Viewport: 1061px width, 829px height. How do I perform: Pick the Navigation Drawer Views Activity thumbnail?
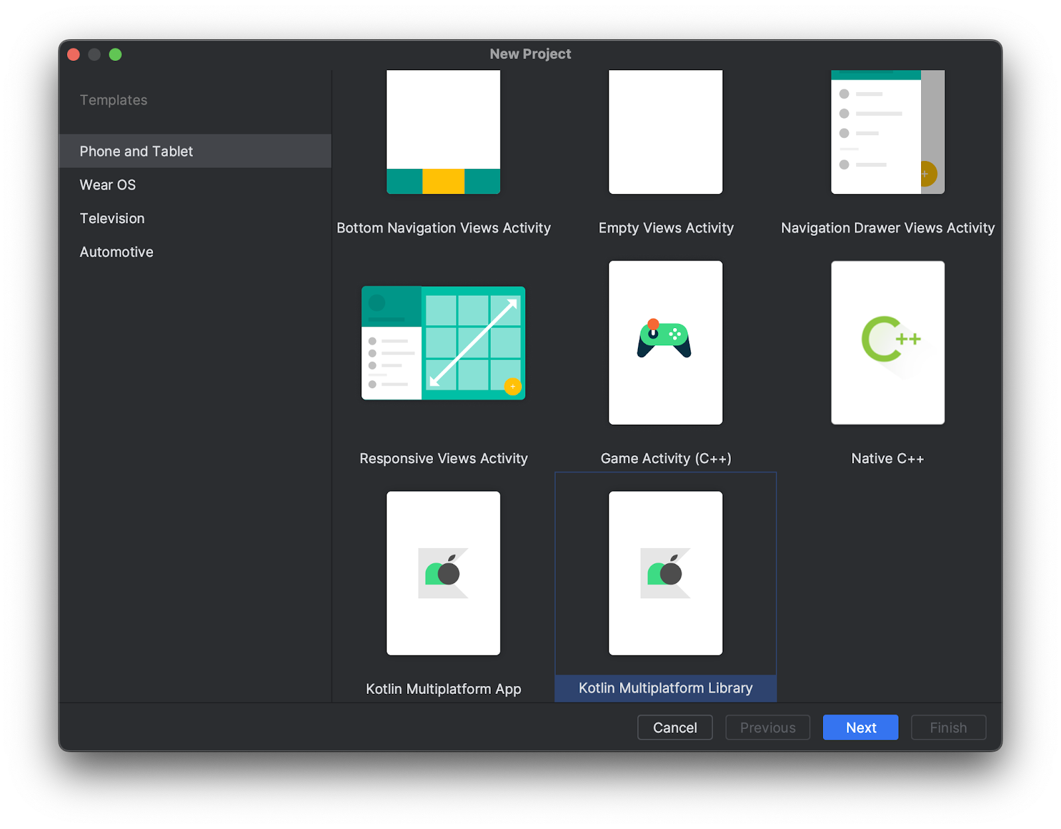887,132
